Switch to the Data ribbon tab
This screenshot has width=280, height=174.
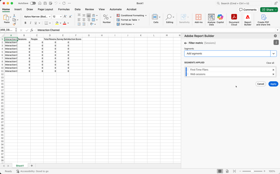pyautogui.click(x=78, y=9)
